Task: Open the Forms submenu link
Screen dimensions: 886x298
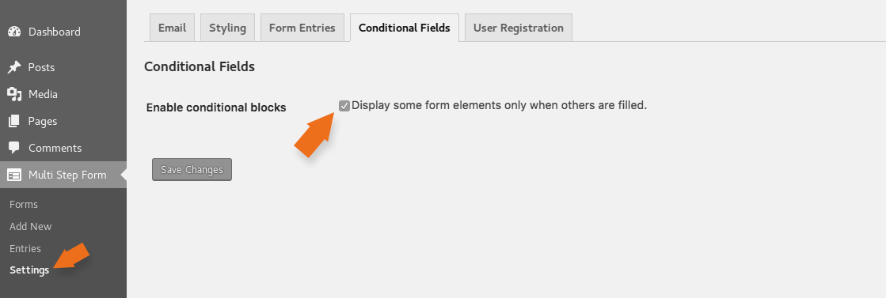Action: [x=24, y=204]
